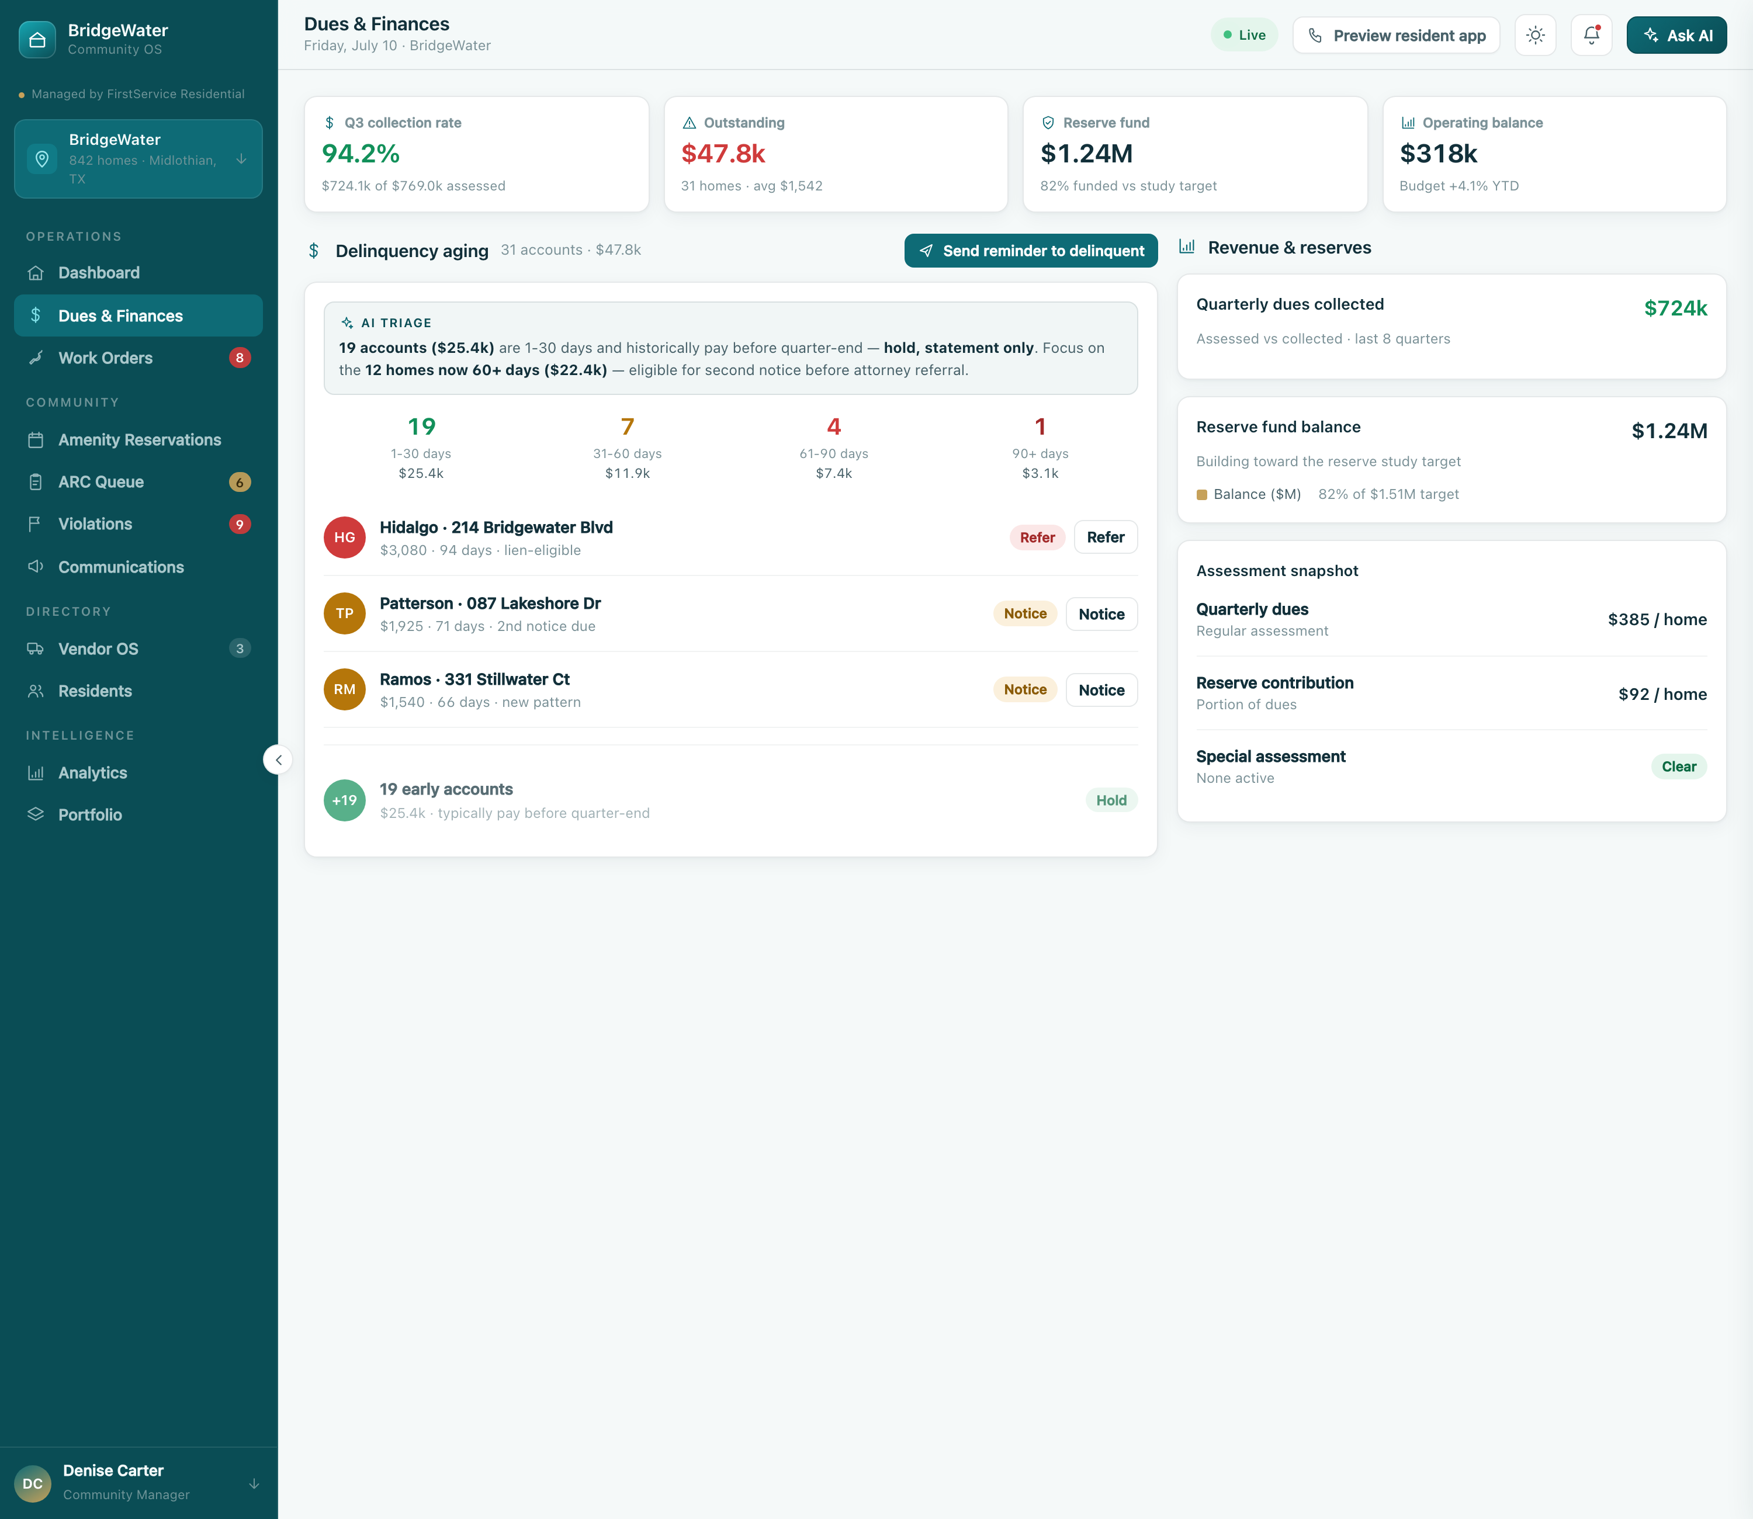This screenshot has width=1753, height=1519.
Task: Click the 61-90 days bucket showing 4
Action: [x=834, y=448]
